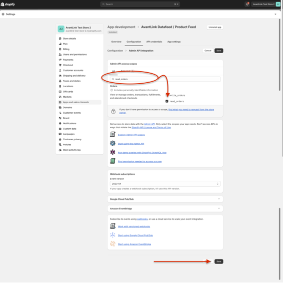
Task: Click the Plan sidebar icon
Action: point(60,44)
